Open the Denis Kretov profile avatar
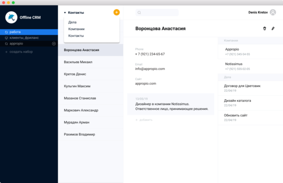The height and width of the screenshot is (183, 283). tap(273, 12)
